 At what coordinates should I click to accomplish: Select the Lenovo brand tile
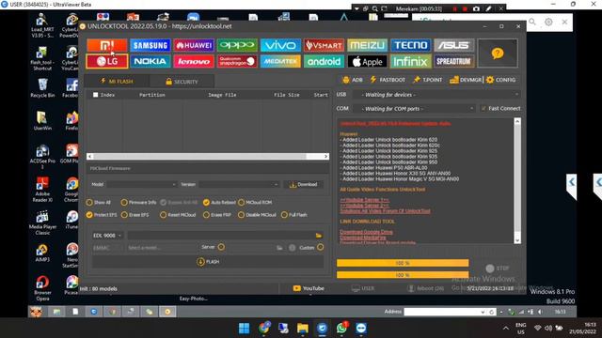point(194,61)
